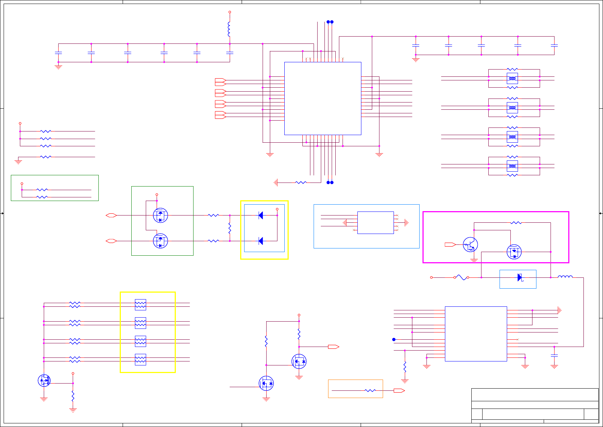
Task: Click the upper diode in yellow box
Action: (261, 215)
